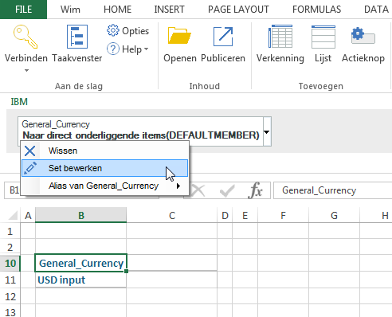This screenshot has height=317, width=392.
Task: Select column A header
Action: [x=28, y=215]
